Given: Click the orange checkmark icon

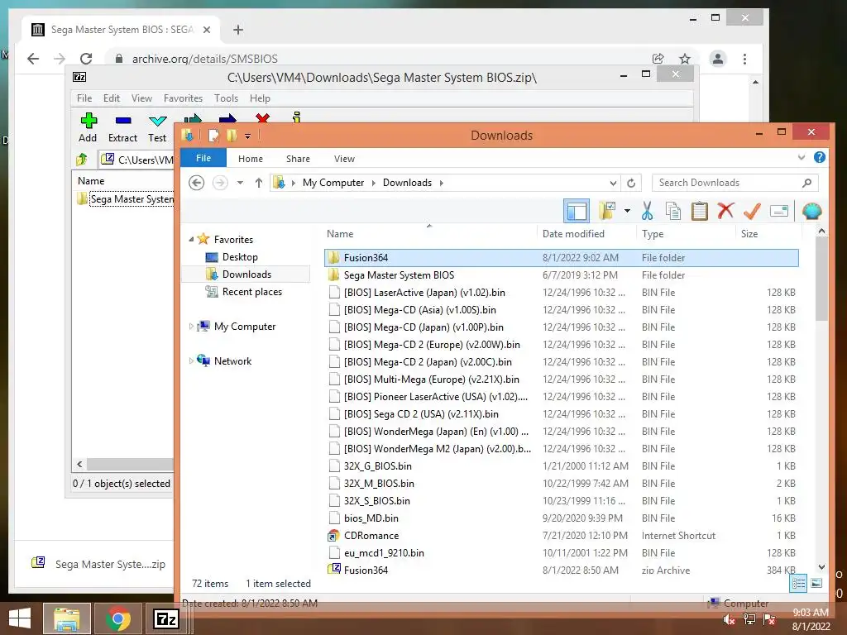Looking at the screenshot, I should [x=752, y=211].
